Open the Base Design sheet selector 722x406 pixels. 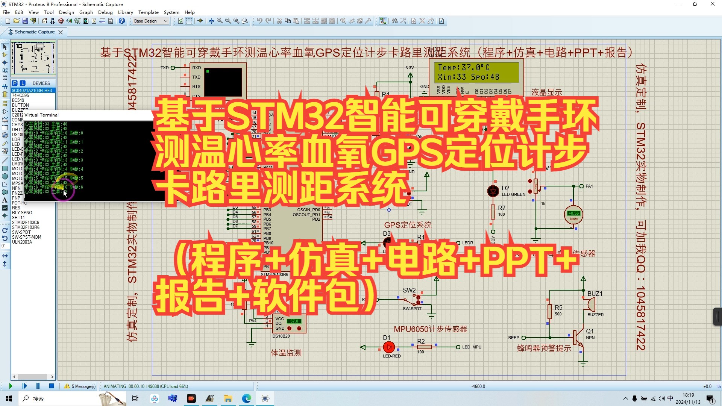point(150,21)
